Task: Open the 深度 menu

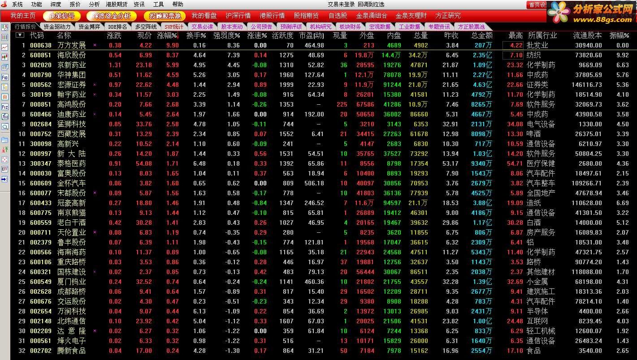Action: (56, 4)
